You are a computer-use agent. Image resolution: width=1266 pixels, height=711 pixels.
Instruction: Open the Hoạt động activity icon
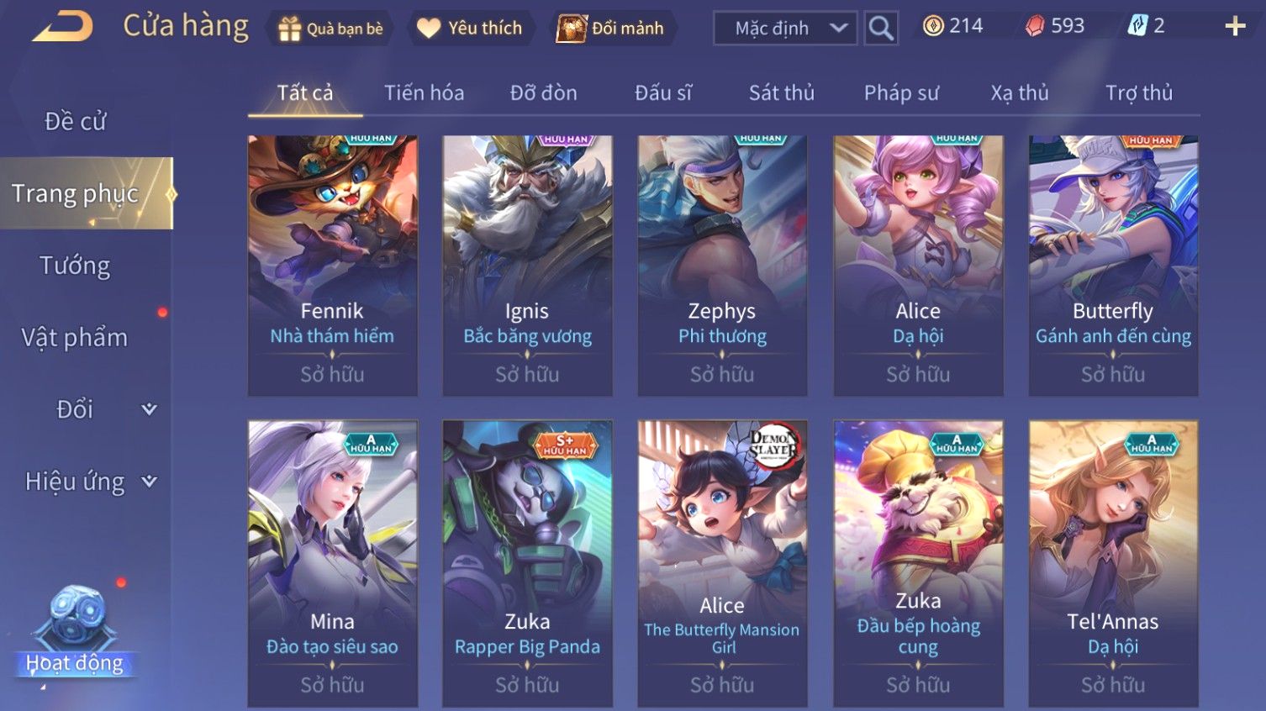coord(76,632)
